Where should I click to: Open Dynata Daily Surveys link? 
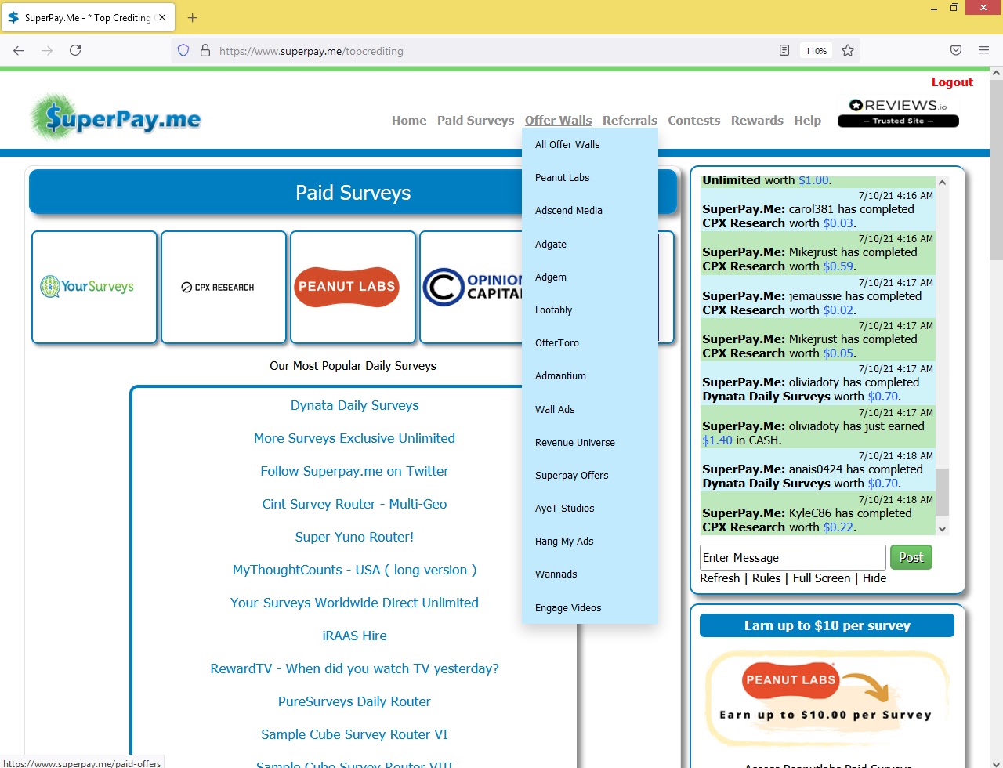tap(354, 405)
